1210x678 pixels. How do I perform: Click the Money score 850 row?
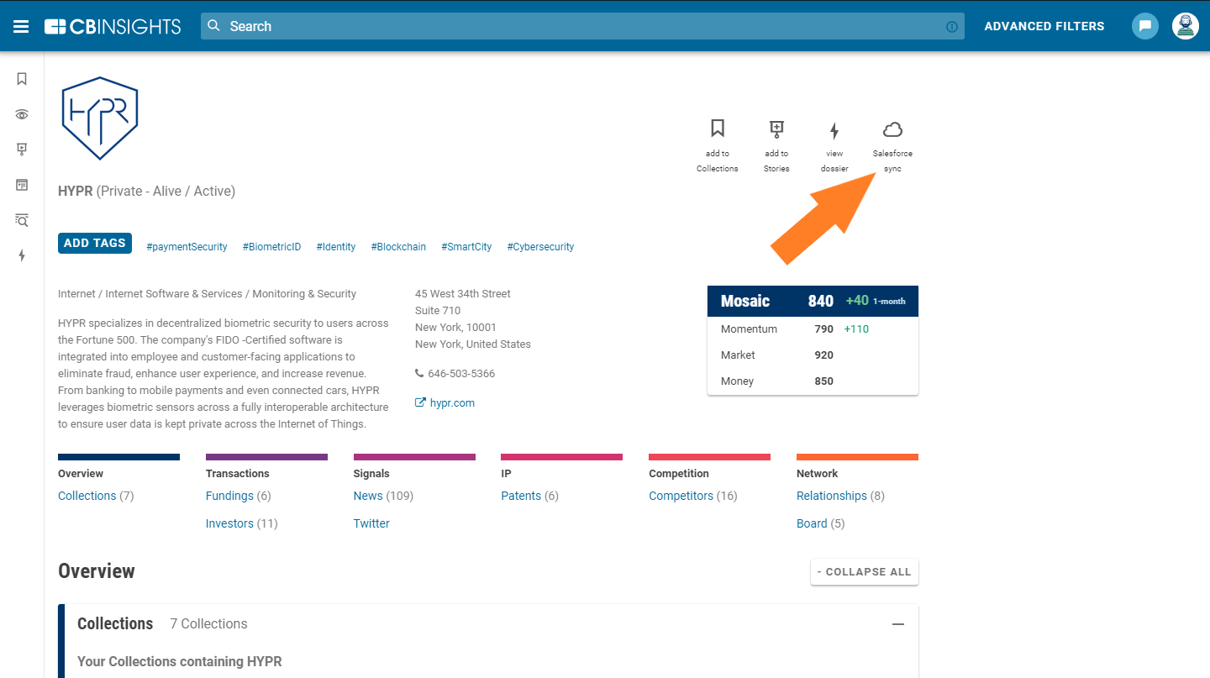(x=813, y=381)
